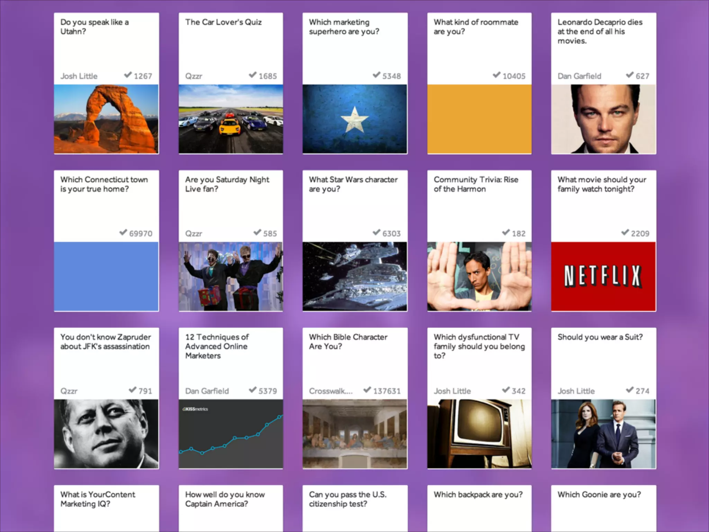Open the Delicate Arch quiz thumbnail
709x532 pixels.
(x=106, y=119)
